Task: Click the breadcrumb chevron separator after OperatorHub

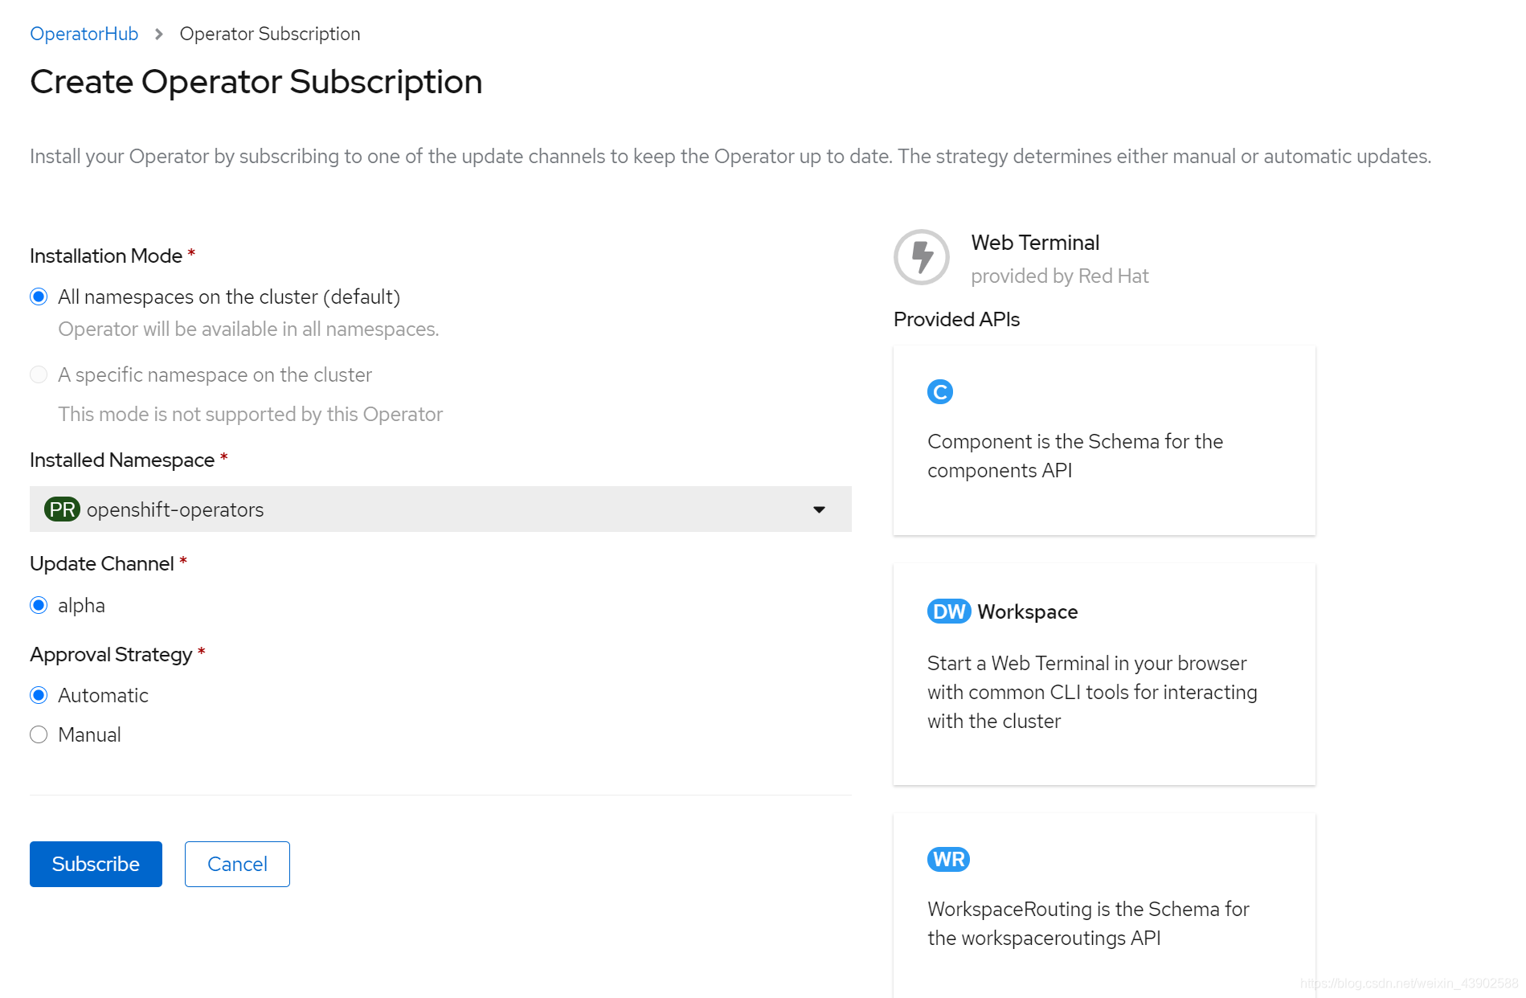Action: click(x=159, y=34)
